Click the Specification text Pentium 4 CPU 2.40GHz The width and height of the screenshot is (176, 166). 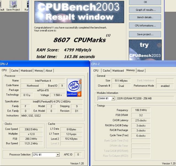click(52, 102)
